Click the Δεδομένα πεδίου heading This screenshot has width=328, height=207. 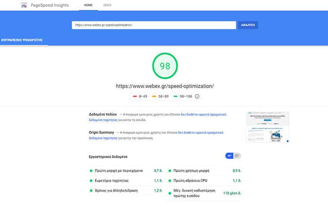pos(103,114)
